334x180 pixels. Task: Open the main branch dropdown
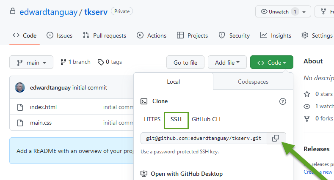pos(31,63)
